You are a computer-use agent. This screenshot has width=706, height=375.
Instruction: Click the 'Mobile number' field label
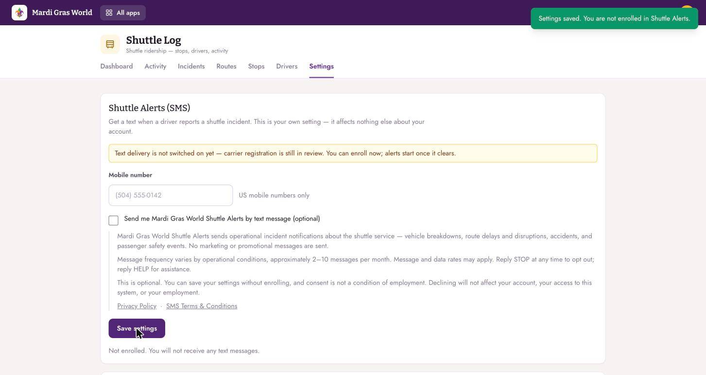pyautogui.click(x=130, y=175)
